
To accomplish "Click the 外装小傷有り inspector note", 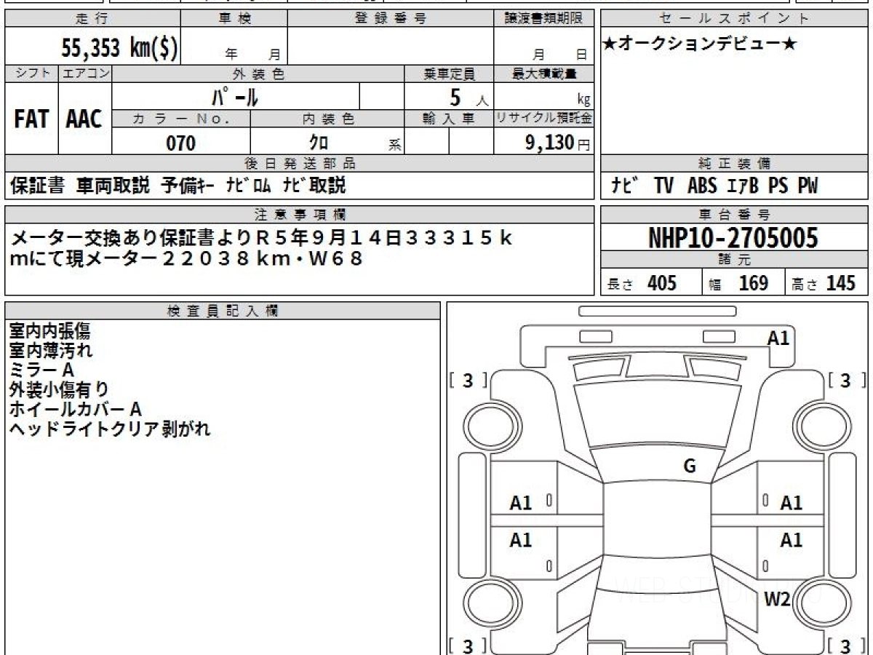I will click(59, 390).
